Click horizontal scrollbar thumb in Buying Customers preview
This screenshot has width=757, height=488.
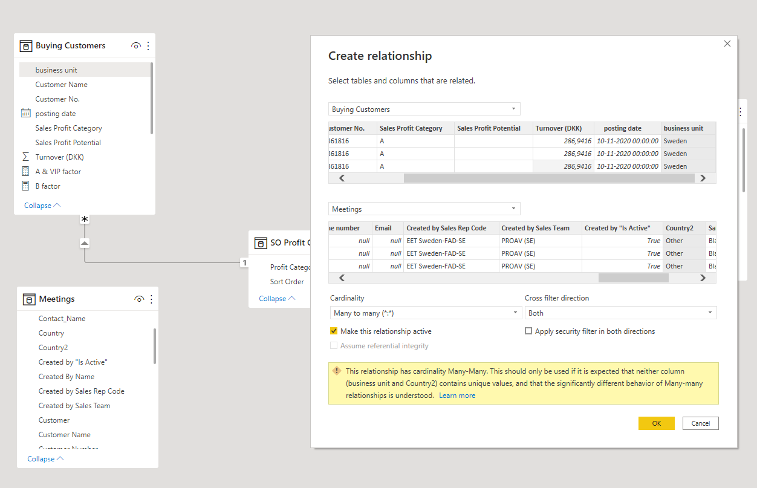[x=549, y=178]
